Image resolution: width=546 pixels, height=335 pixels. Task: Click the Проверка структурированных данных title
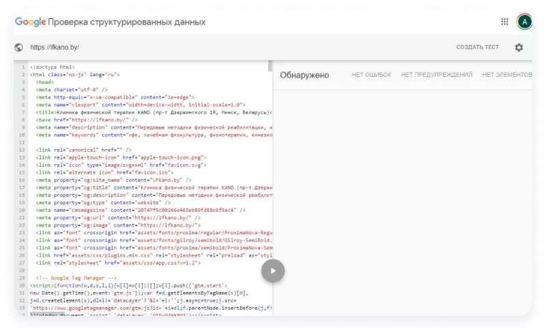click(127, 22)
